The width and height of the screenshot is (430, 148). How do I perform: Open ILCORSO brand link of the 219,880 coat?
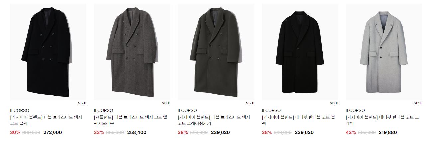click(355, 110)
